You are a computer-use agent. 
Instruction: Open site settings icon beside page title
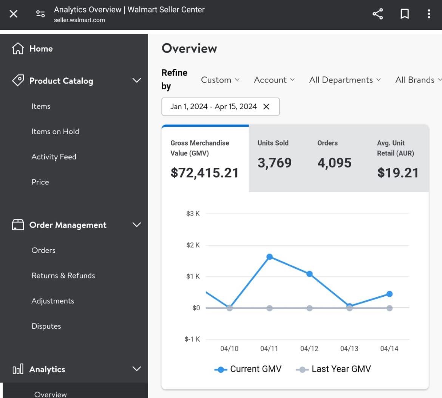[x=40, y=14]
